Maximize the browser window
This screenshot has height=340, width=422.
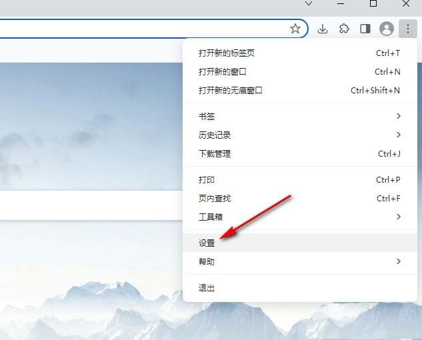point(373,3)
